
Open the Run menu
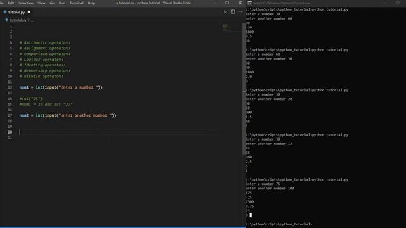pyautogui.click(x=62, y=3)
